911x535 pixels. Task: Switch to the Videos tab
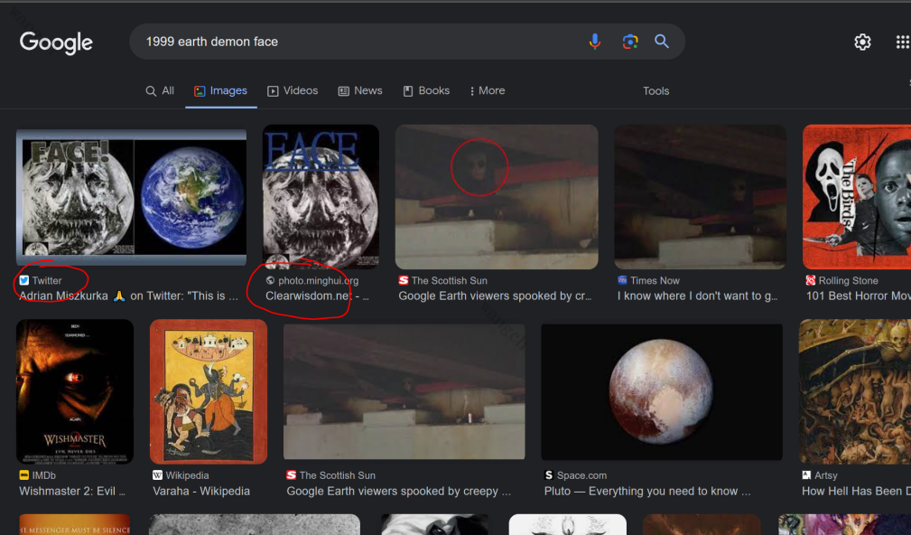[293, 90]
